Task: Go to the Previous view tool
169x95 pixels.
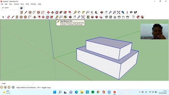Action: [x=123, y=12]
